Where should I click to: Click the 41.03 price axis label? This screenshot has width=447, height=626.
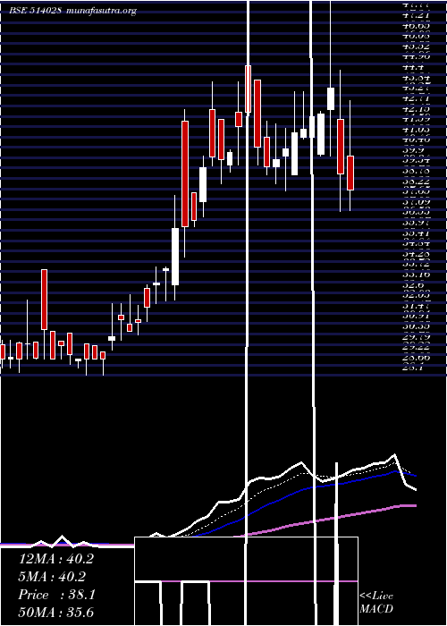416,130
